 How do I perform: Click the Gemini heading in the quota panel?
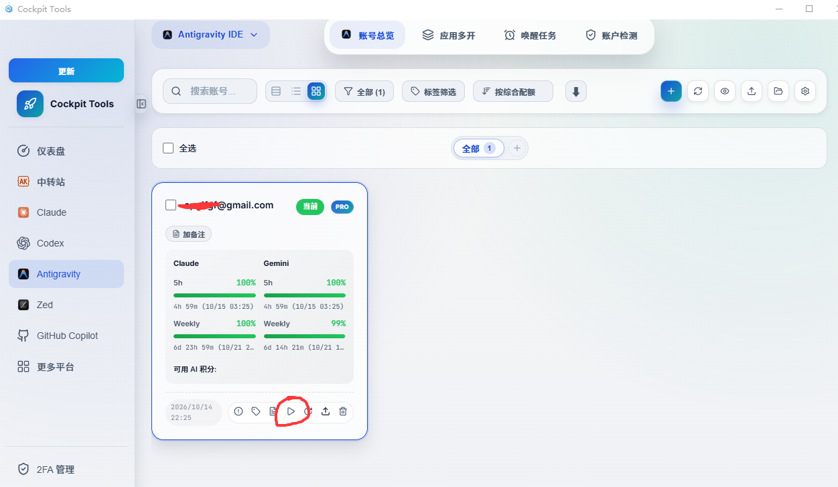(x=276, y=263)
